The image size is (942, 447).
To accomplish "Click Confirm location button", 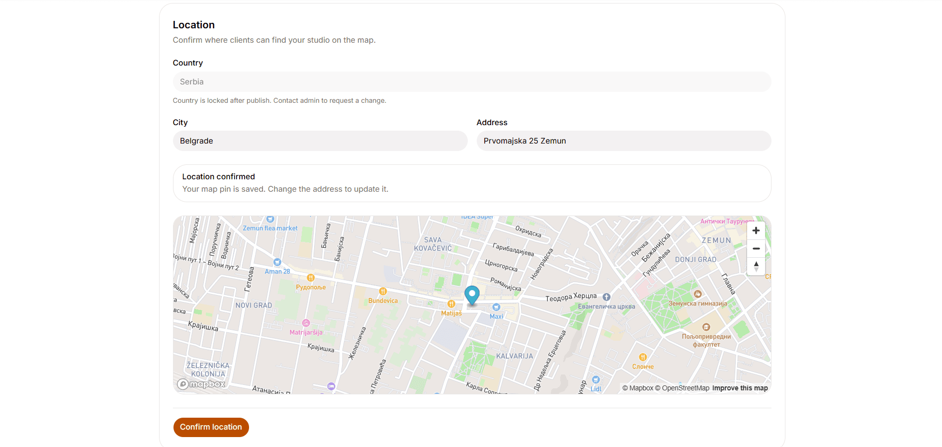I will [211, 427].
